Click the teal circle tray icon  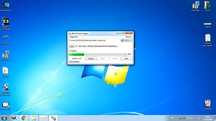point(188,118)
